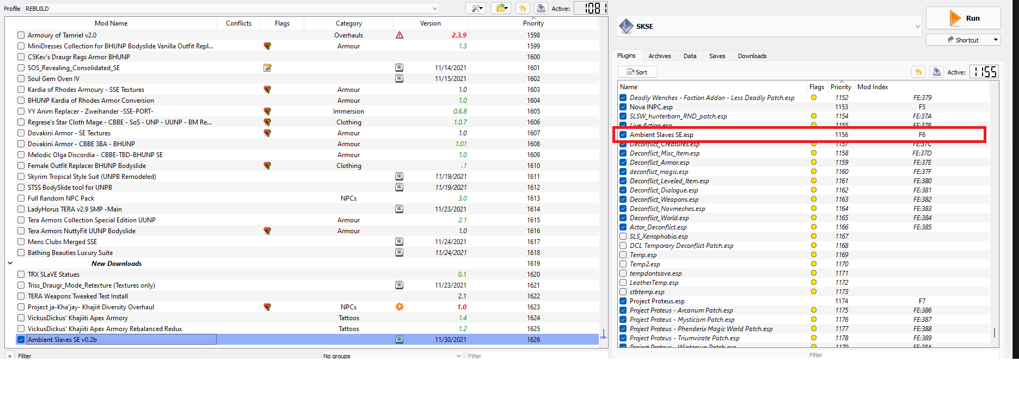1019x411 pixels.
Task: Switch to the Saves tab
Action: click(717, 56)
